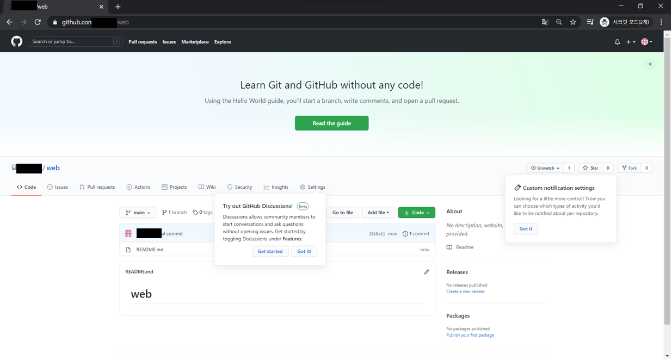Star the repository
This screenshot has width=672, height=360.
[x=590, y=168]
